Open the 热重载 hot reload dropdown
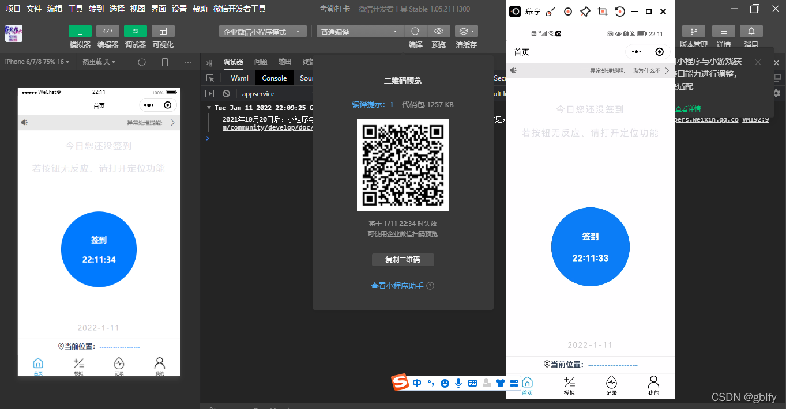 click(99, 62)
